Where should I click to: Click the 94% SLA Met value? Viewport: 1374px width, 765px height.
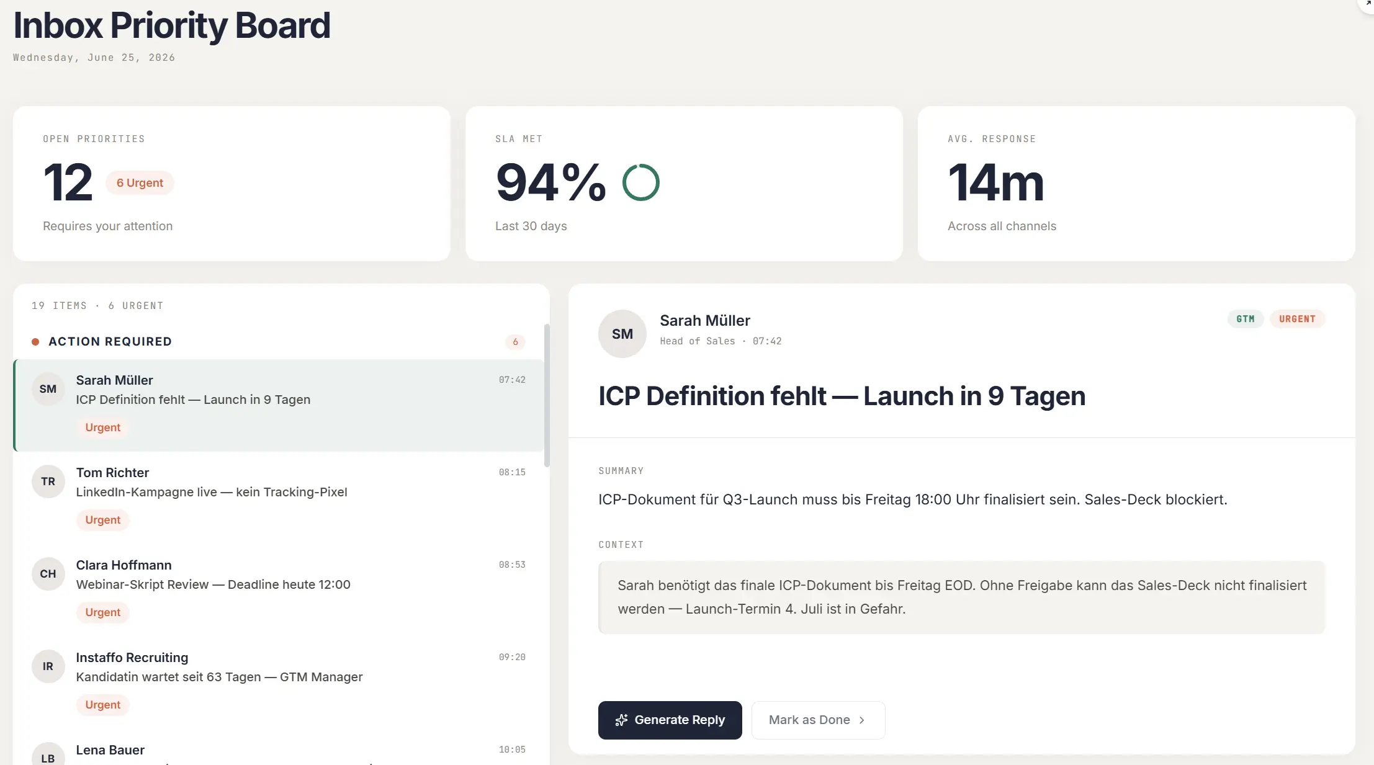tap(550, 182)
